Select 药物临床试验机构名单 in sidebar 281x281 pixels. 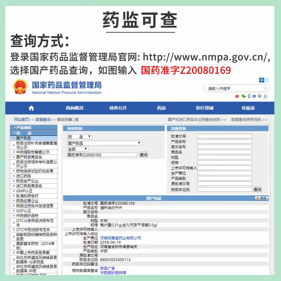(x=34, y=171)
